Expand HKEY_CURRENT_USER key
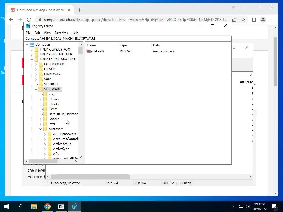This screenshot has height=212, width=283. coord(32,54)
